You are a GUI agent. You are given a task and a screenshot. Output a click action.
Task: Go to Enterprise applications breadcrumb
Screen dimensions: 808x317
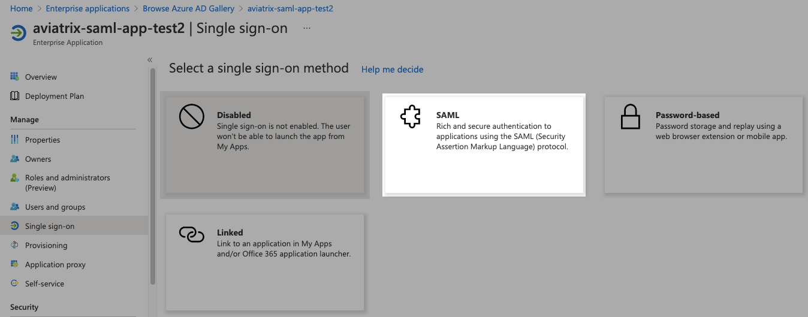[88, 8]
